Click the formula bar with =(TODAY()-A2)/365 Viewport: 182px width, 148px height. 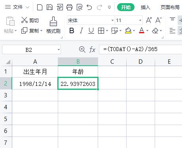tap(140, 49)
